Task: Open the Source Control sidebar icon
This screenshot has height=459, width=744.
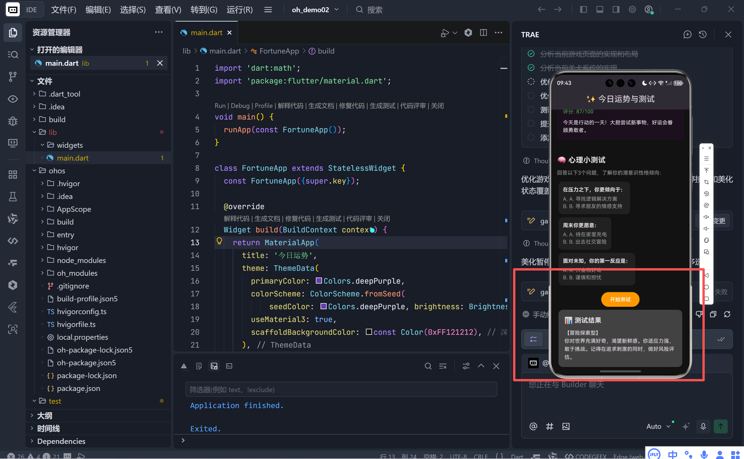Action: point(13,76)
